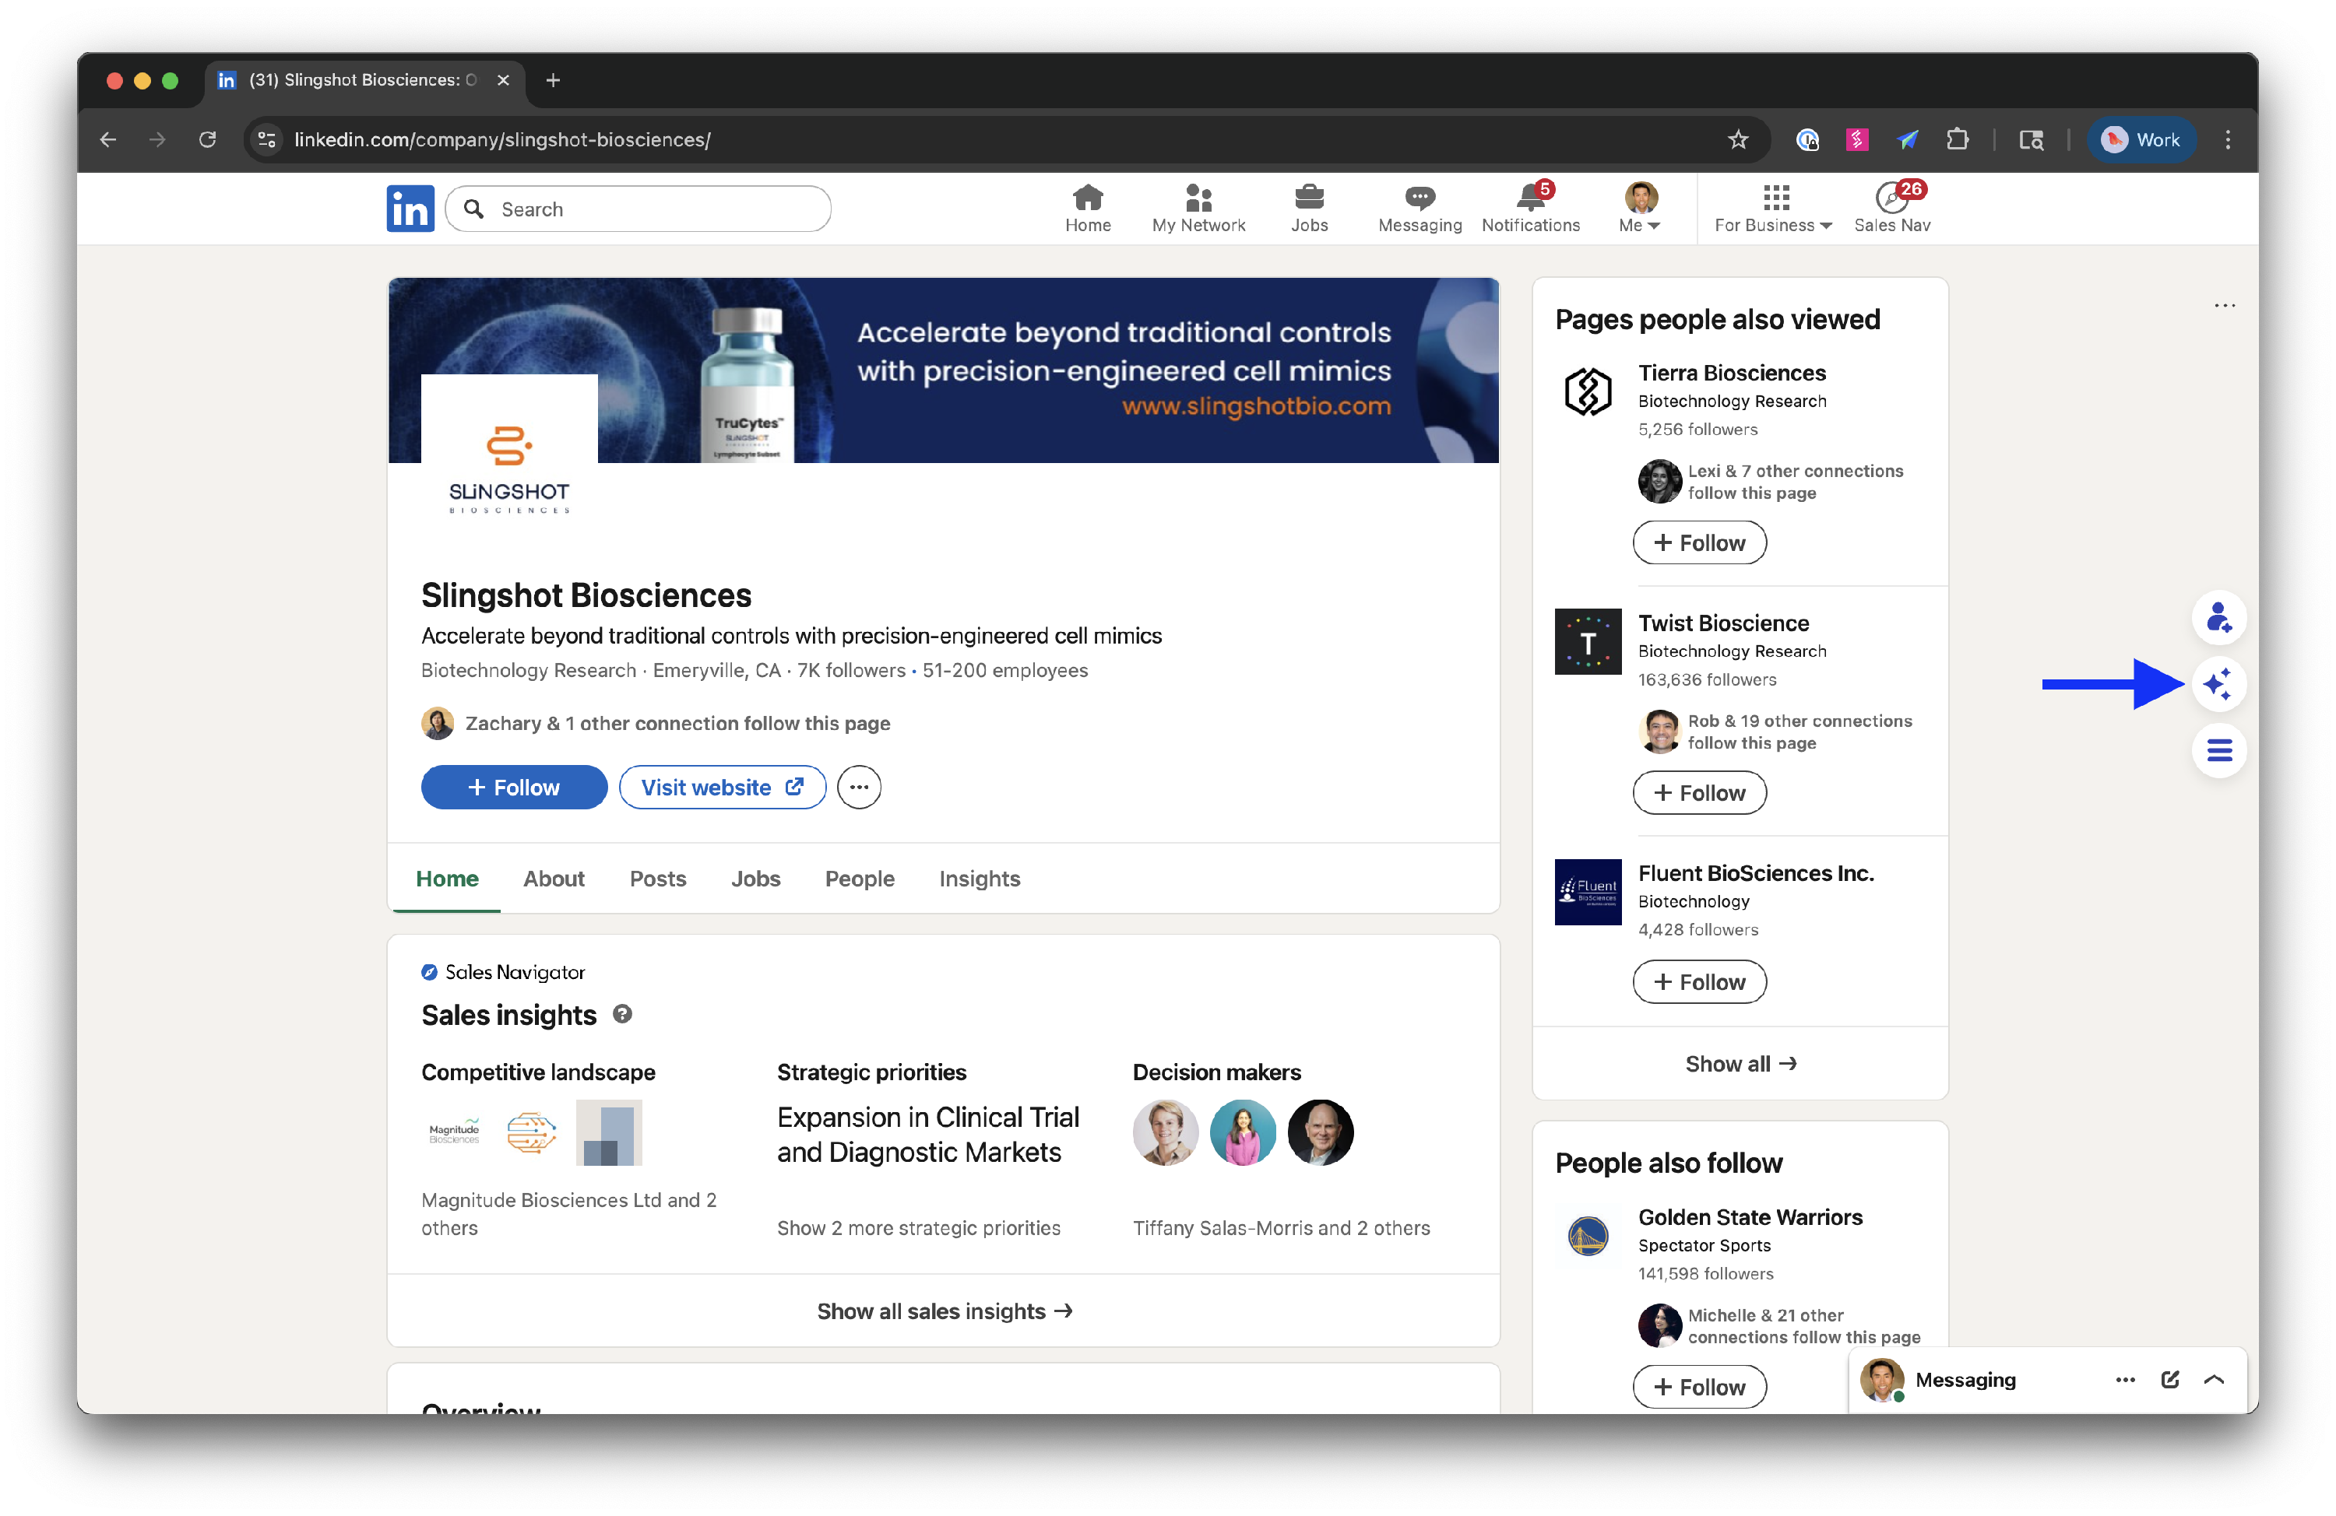Viewport: 2336px width, 1516px height.
Task: Check Notifications bell with 5 badge
Action: (x=1530, y=209)
